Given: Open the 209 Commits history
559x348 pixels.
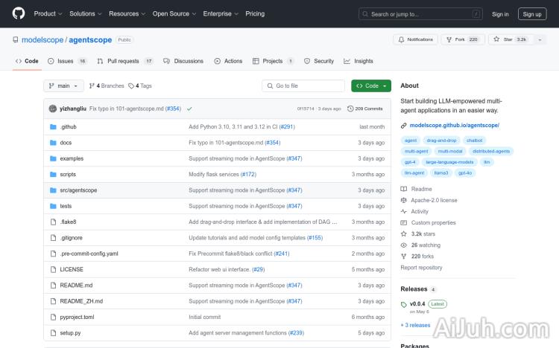Looking at the screenshot, I should [x=365, y=109].
